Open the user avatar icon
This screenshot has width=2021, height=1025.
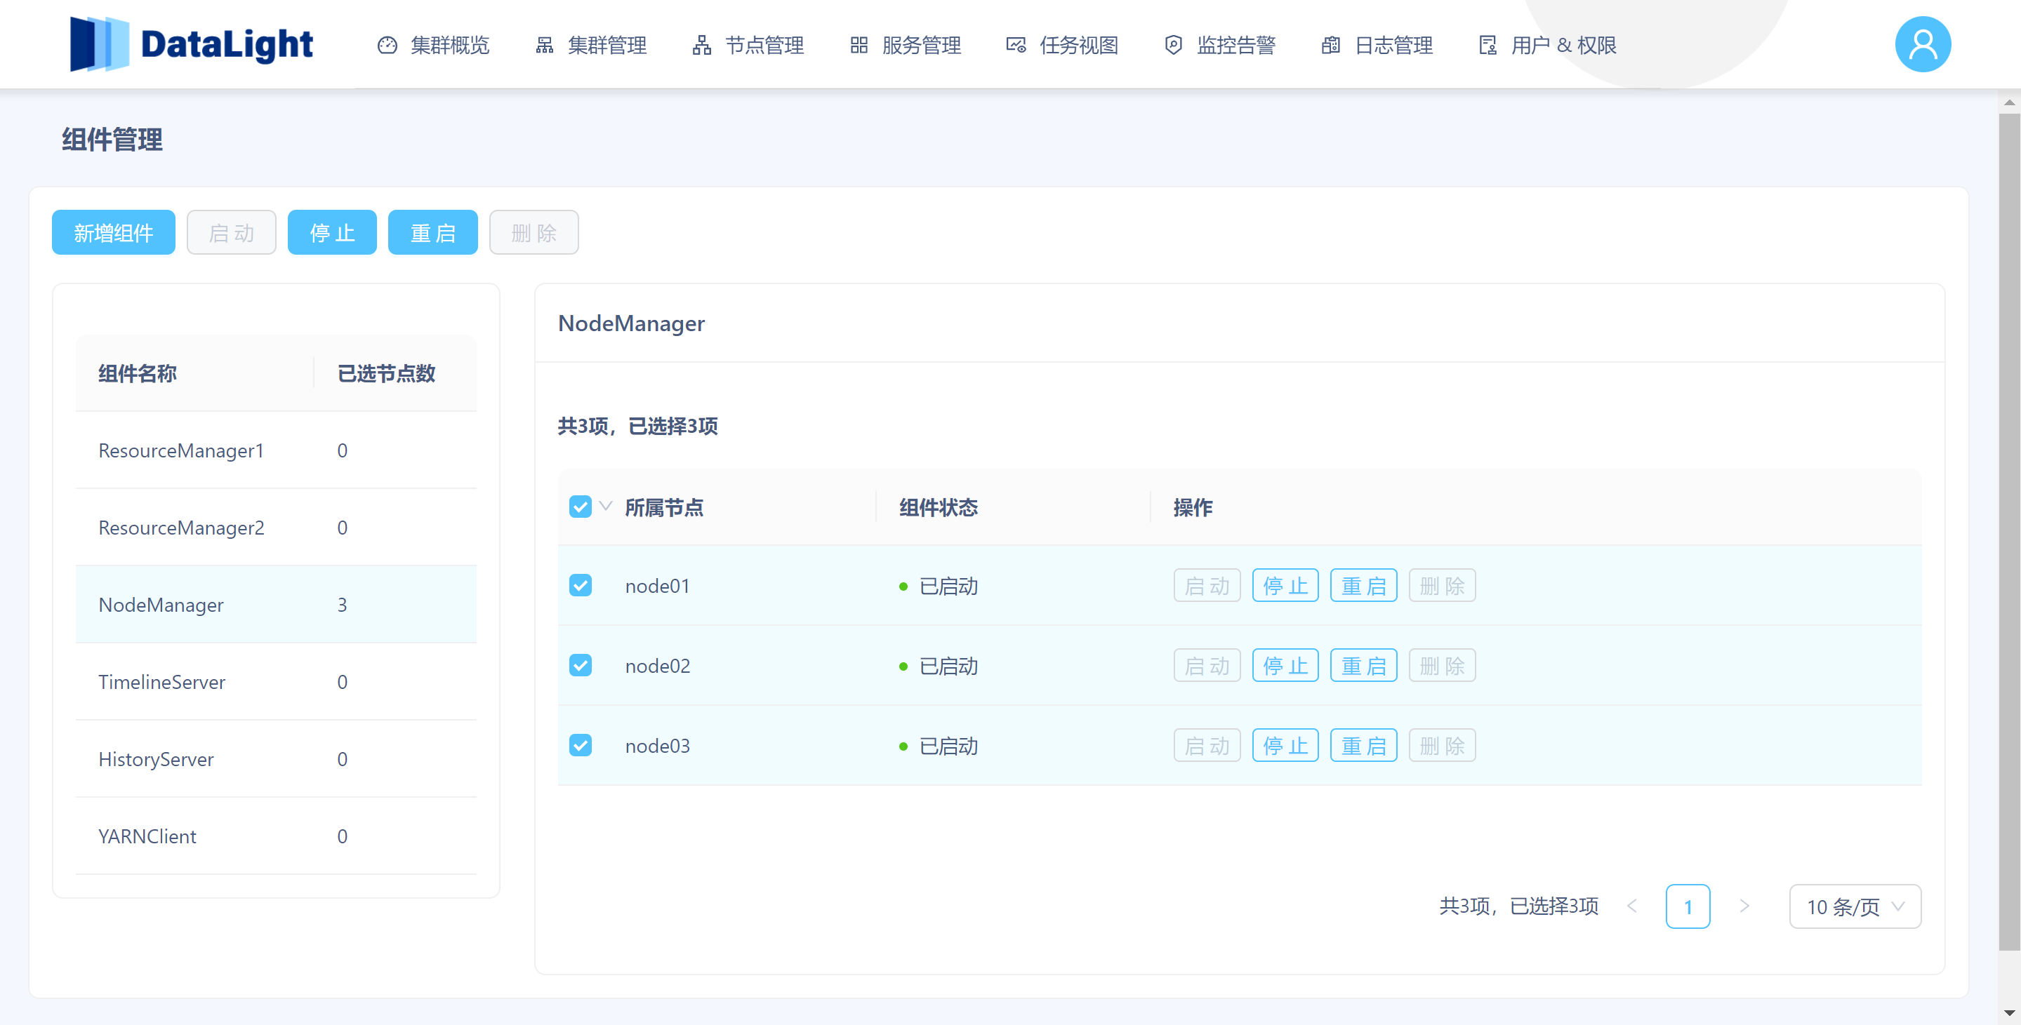1922,45
